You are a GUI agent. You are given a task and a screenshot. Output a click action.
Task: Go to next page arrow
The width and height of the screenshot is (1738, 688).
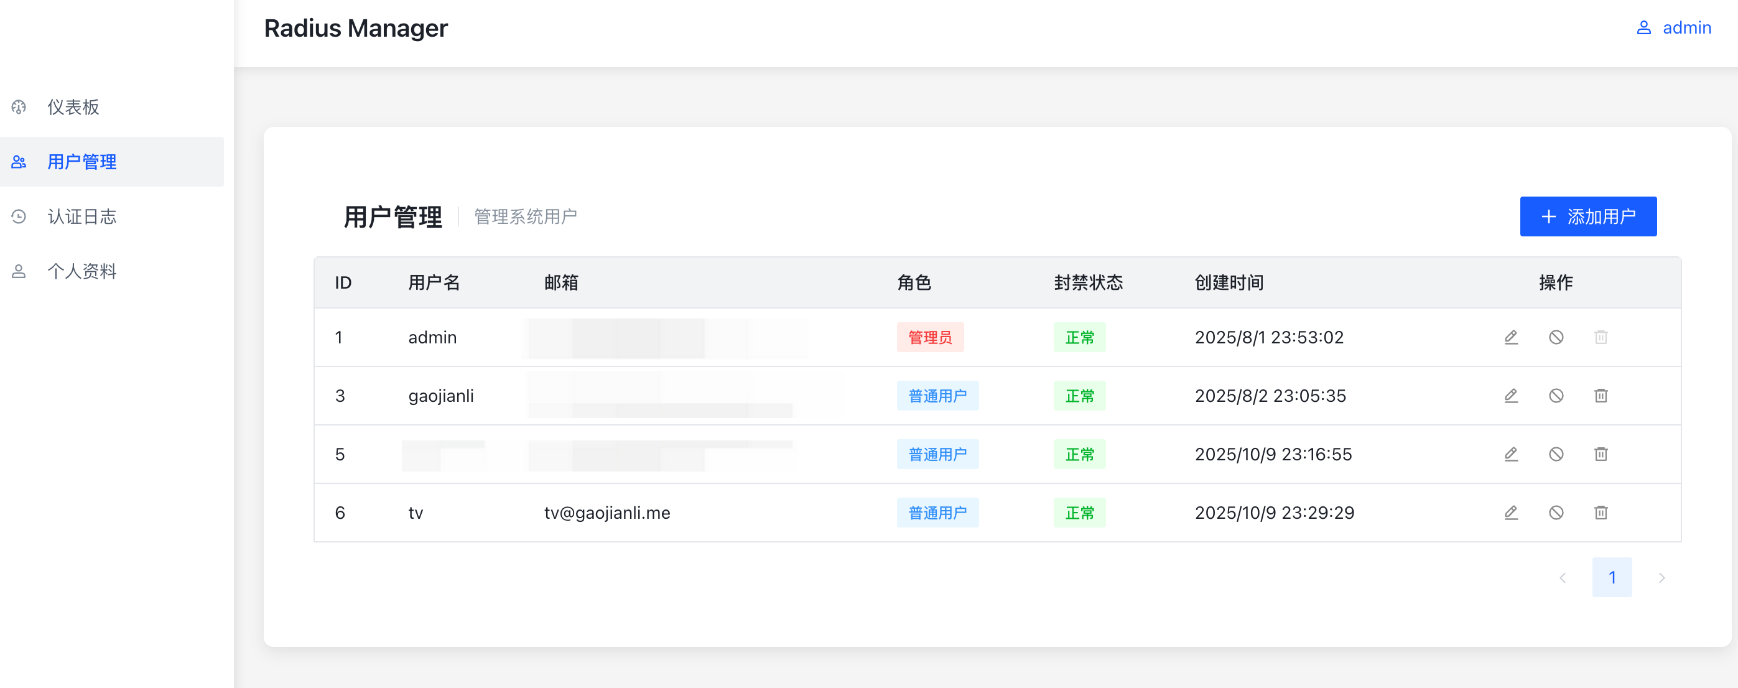(1661, 577)
